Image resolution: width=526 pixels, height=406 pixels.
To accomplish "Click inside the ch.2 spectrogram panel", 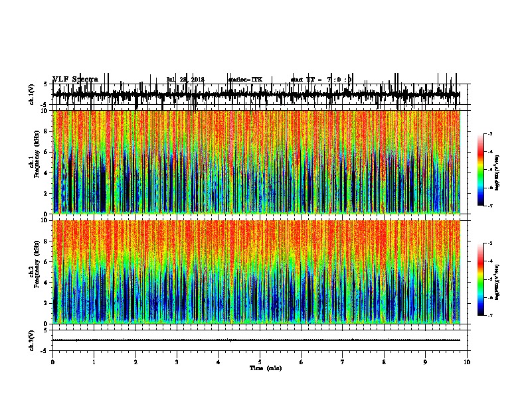I will click(x=256, y=272).
